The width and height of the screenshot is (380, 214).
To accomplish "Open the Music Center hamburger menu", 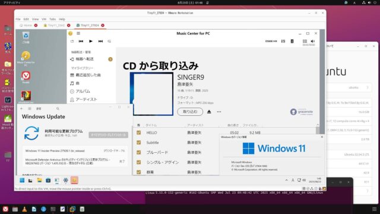I will [78, 33].
